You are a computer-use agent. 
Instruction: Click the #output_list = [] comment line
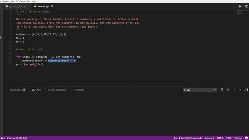29,49
